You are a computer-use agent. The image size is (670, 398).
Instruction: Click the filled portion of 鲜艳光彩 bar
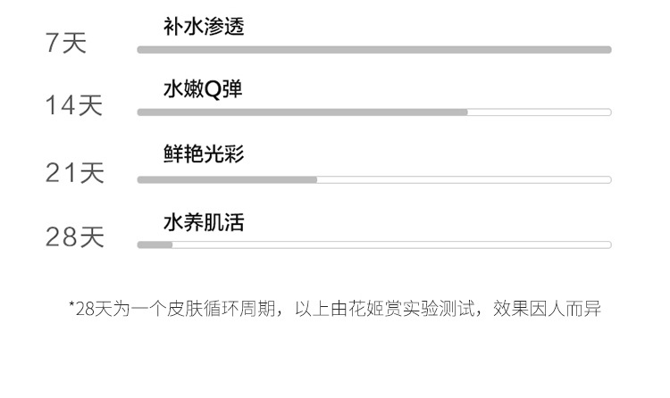click(227, 179)
